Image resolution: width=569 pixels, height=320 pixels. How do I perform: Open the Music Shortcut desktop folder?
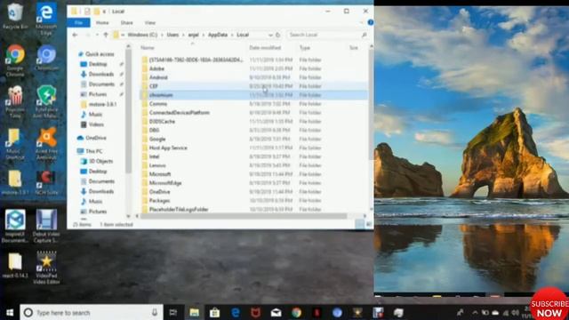click(x=15, y=144)
